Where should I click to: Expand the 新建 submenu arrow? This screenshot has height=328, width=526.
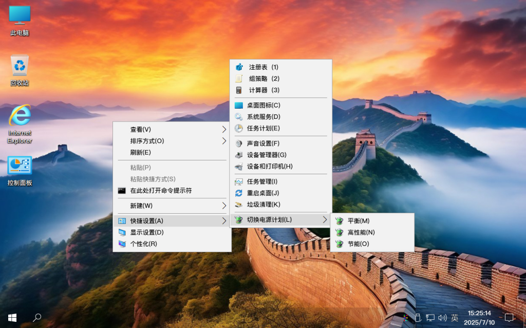pos(224,206)
